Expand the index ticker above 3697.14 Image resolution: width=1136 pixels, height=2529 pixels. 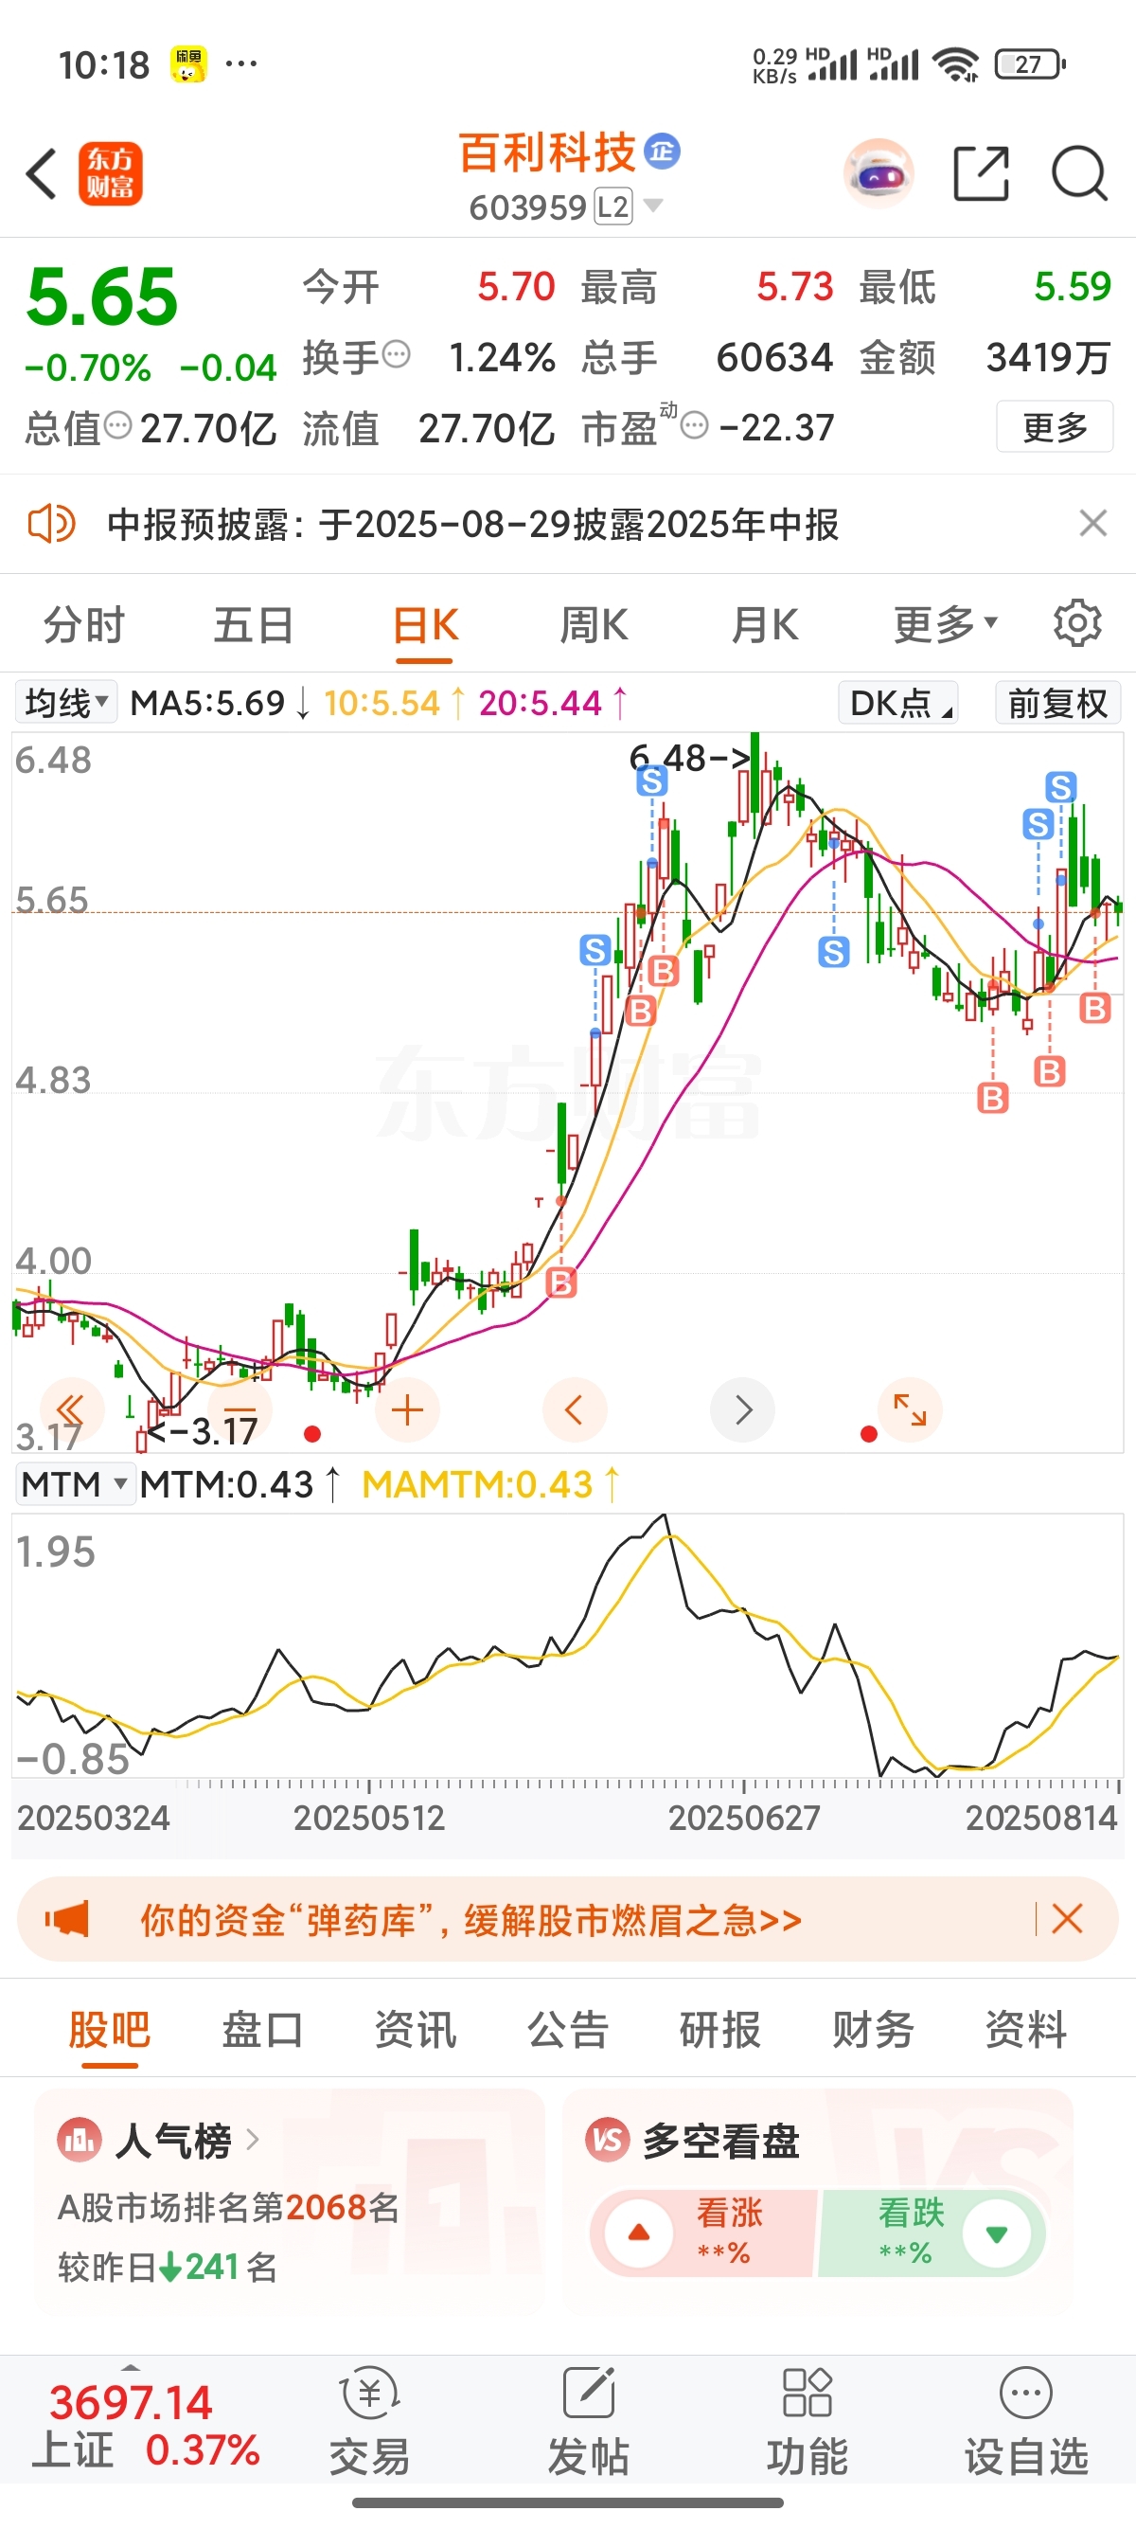pyautogui.click(x=131, y=2368)
